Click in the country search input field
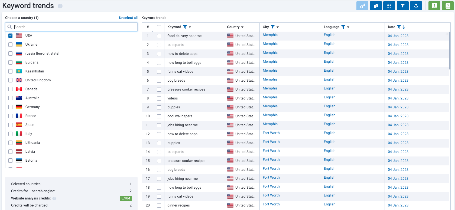The width and height of the screenshot is (455, 210). point(71,27)
